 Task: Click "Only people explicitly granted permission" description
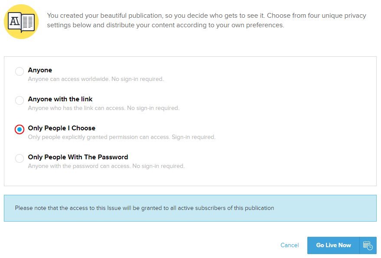click(121, 137)
